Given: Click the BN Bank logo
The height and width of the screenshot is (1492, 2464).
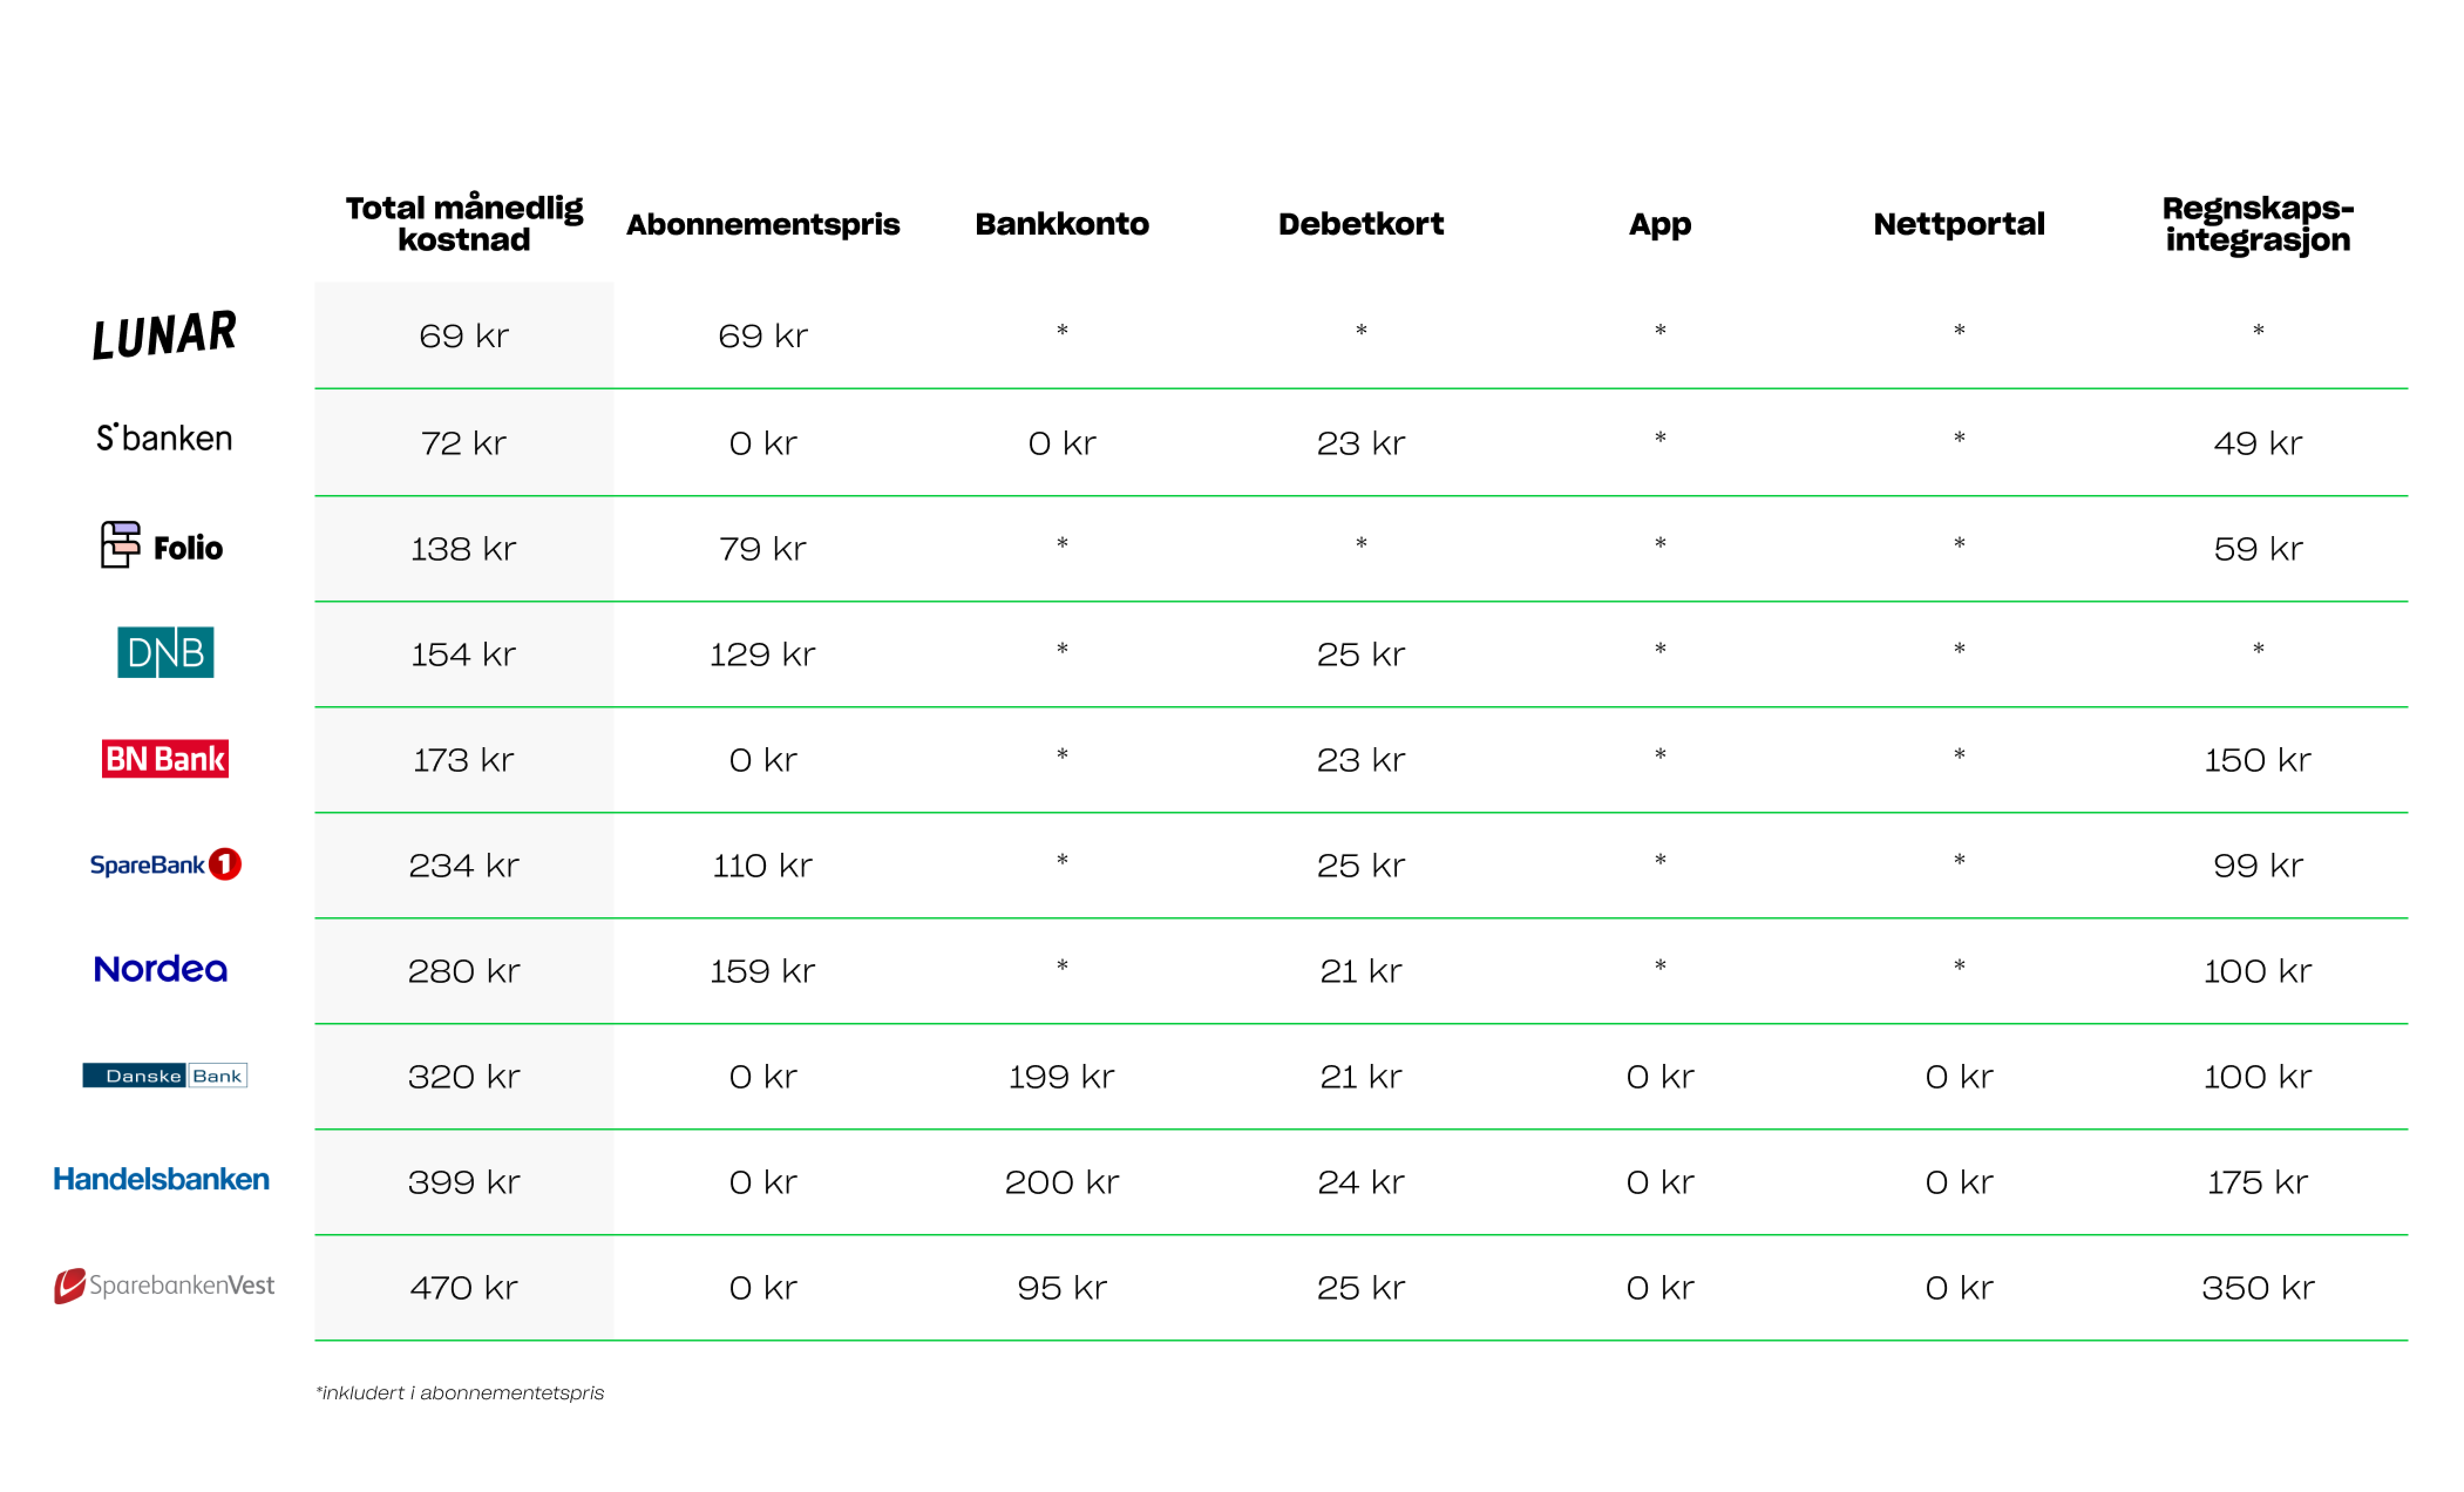Looking at the screenshot, I should coord(165,759).
